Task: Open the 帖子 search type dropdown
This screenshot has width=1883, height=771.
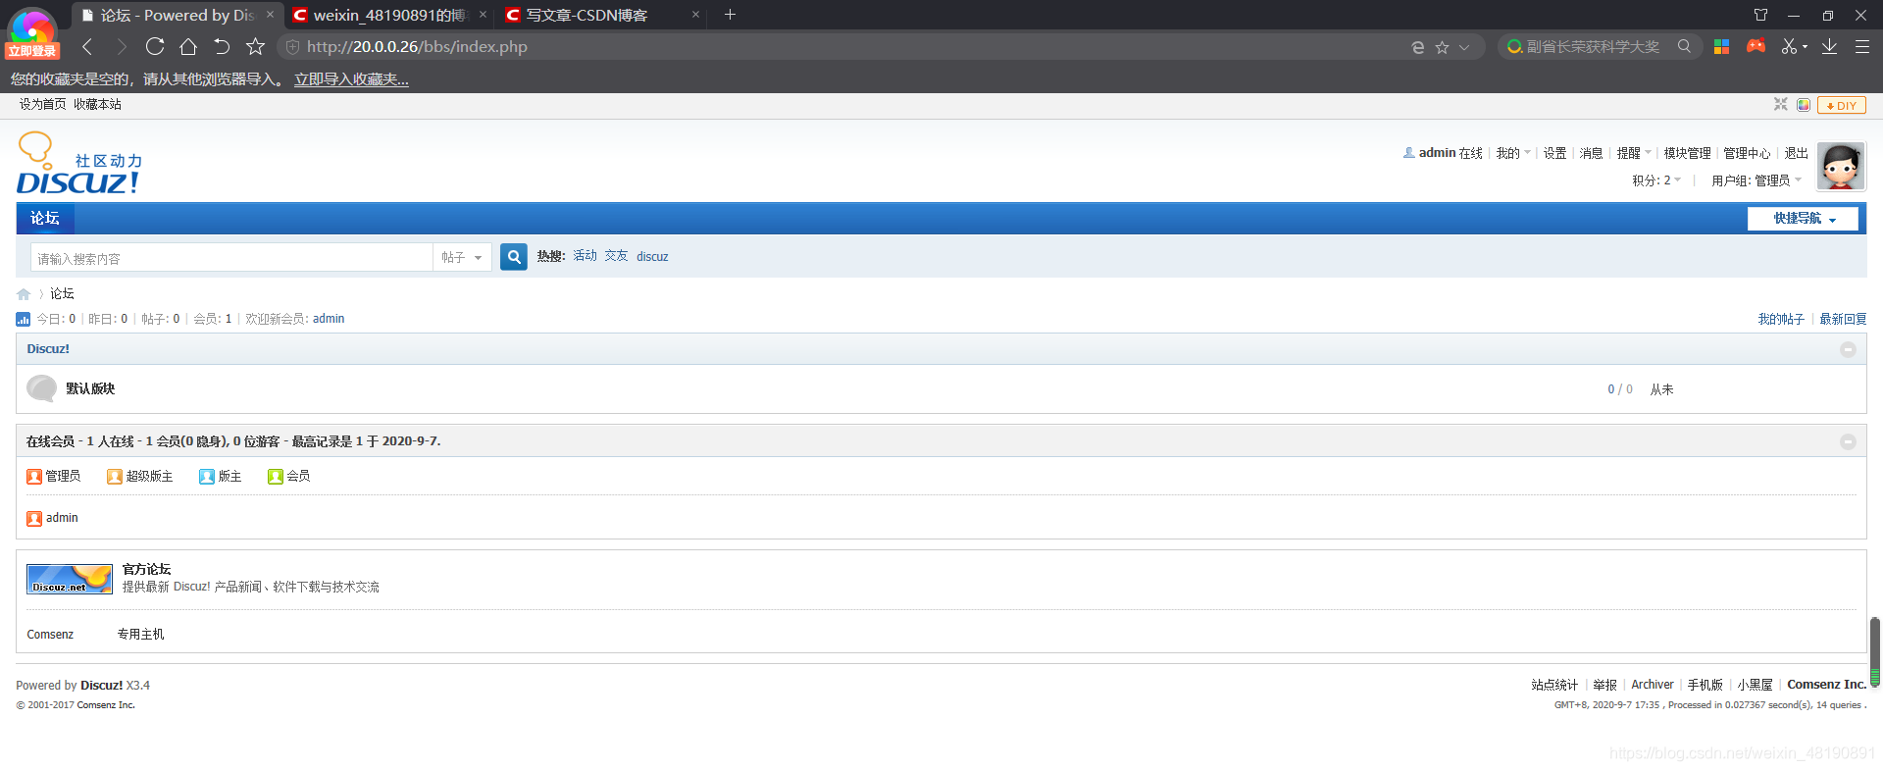Action: tap(462, 257)
